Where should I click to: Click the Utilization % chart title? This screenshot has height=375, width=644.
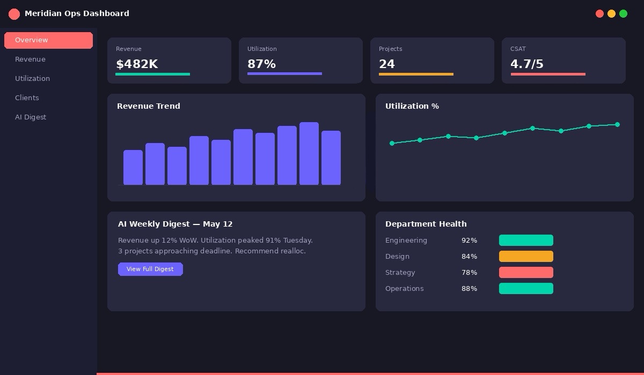coord(412,106)
